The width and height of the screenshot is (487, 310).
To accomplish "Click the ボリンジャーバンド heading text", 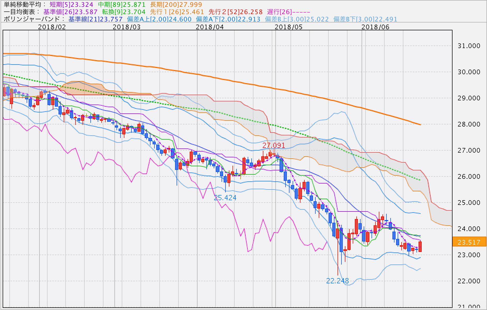I will tap(32, 19).
